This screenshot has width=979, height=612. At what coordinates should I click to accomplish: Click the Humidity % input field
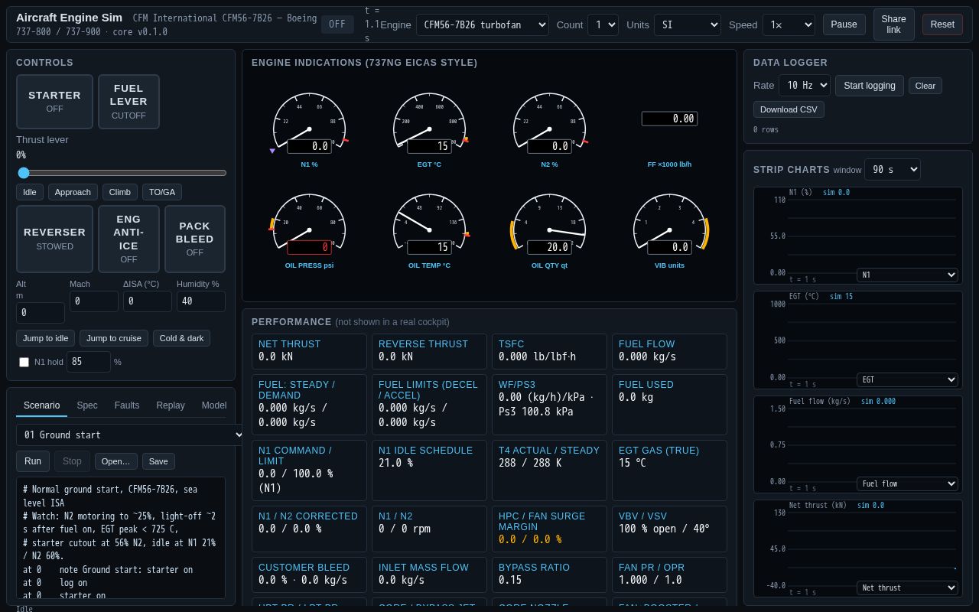201,301
